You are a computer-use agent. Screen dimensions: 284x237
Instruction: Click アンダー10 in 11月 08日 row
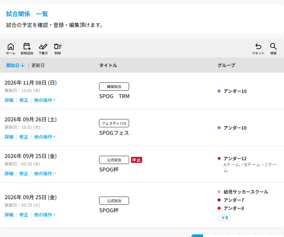tap(235, 91)
